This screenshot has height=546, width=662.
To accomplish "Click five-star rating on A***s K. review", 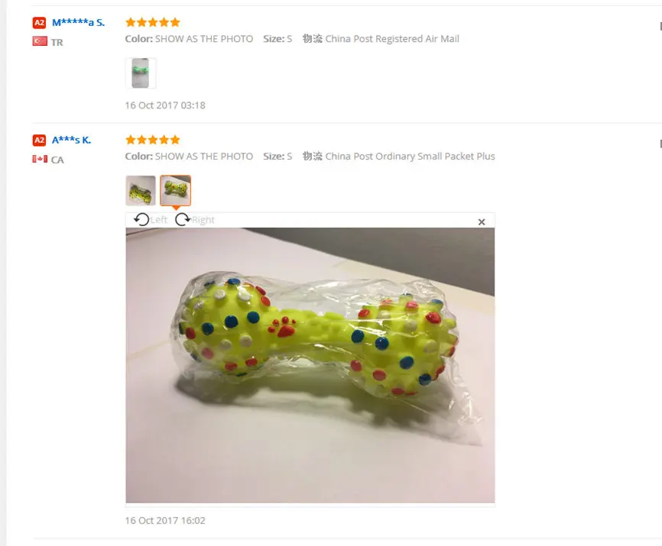I will 153,140.
